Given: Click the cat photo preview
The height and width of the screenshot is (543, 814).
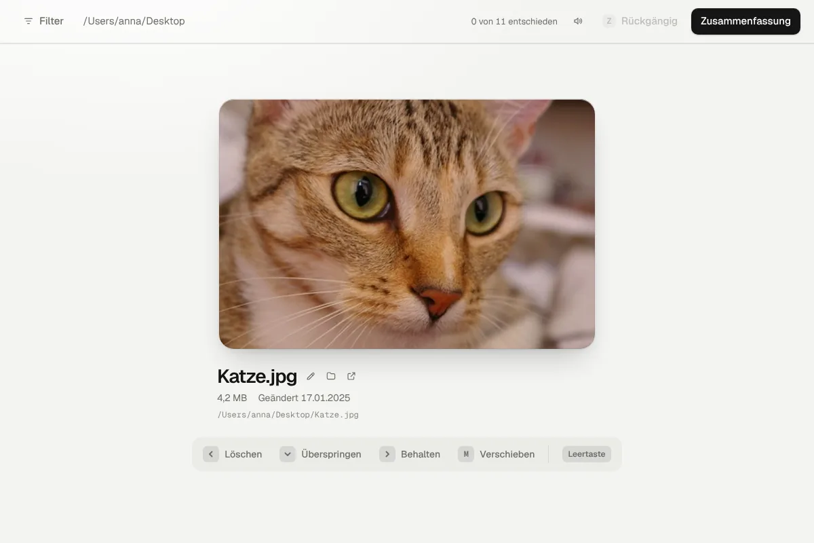Looking at the screenshot, I should (x=407, y=224).
